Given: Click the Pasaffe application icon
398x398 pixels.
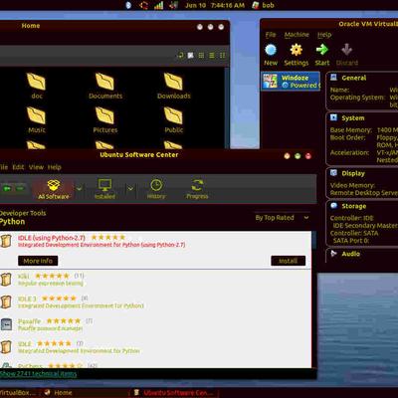Looking at the screenshot, I should [6, 324].
